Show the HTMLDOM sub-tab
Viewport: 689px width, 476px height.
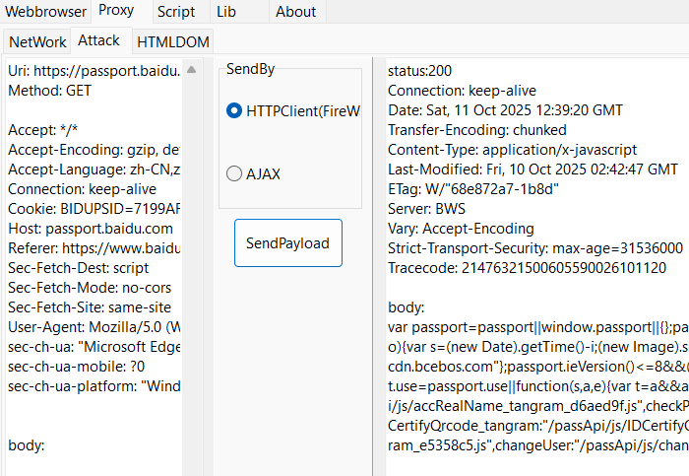tap(171, 41)
